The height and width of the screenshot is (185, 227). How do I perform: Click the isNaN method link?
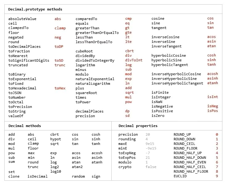tap(157, 102)
